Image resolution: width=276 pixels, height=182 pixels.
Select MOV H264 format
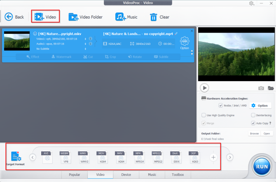[102, 157]
